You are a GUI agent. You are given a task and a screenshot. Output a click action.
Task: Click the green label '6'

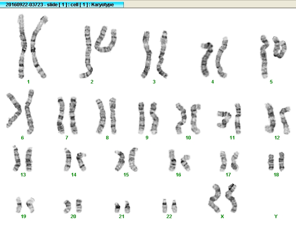pyautogui.click(x=22, y=138)
